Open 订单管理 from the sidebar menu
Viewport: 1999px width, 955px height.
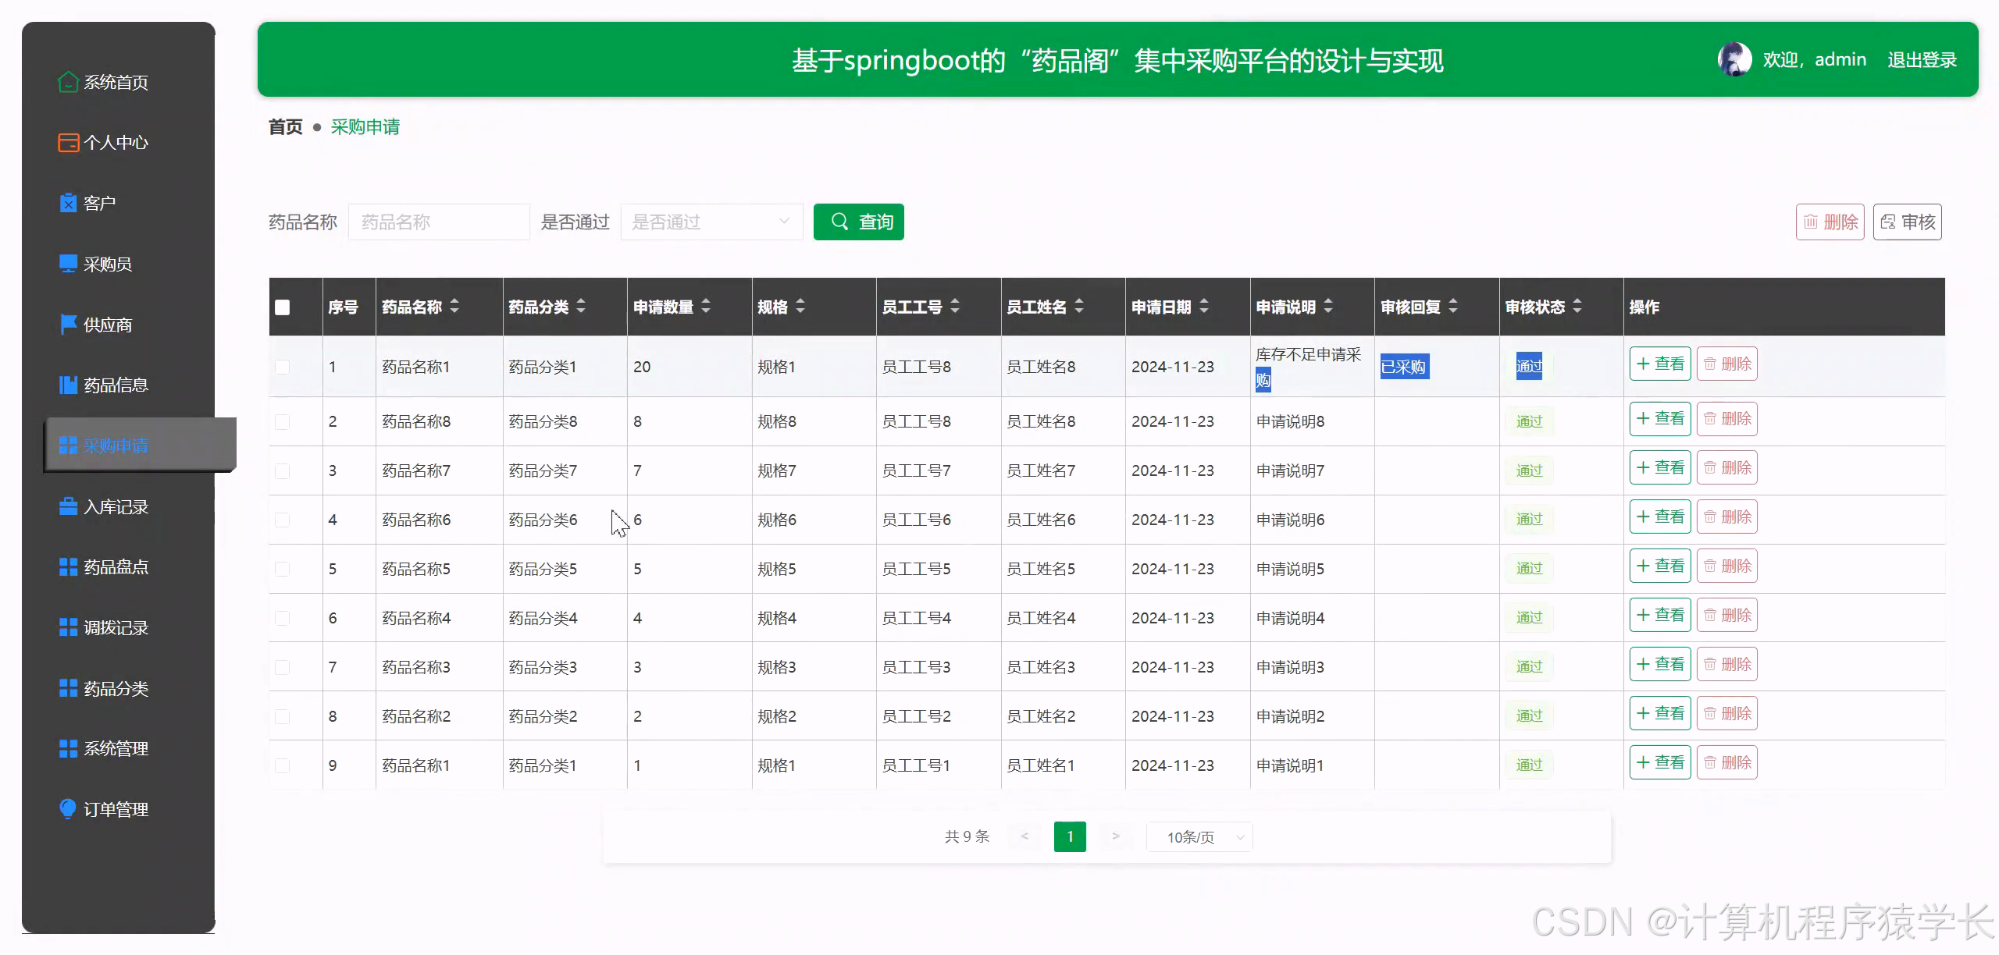tap(116, 809)
